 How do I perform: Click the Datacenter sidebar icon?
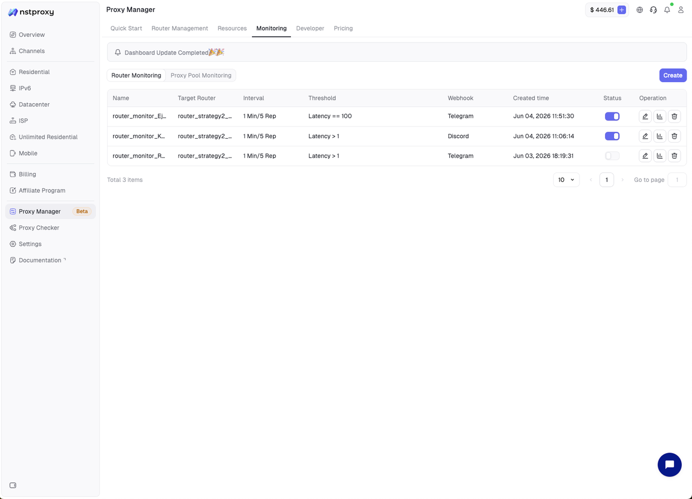(13, 104)
